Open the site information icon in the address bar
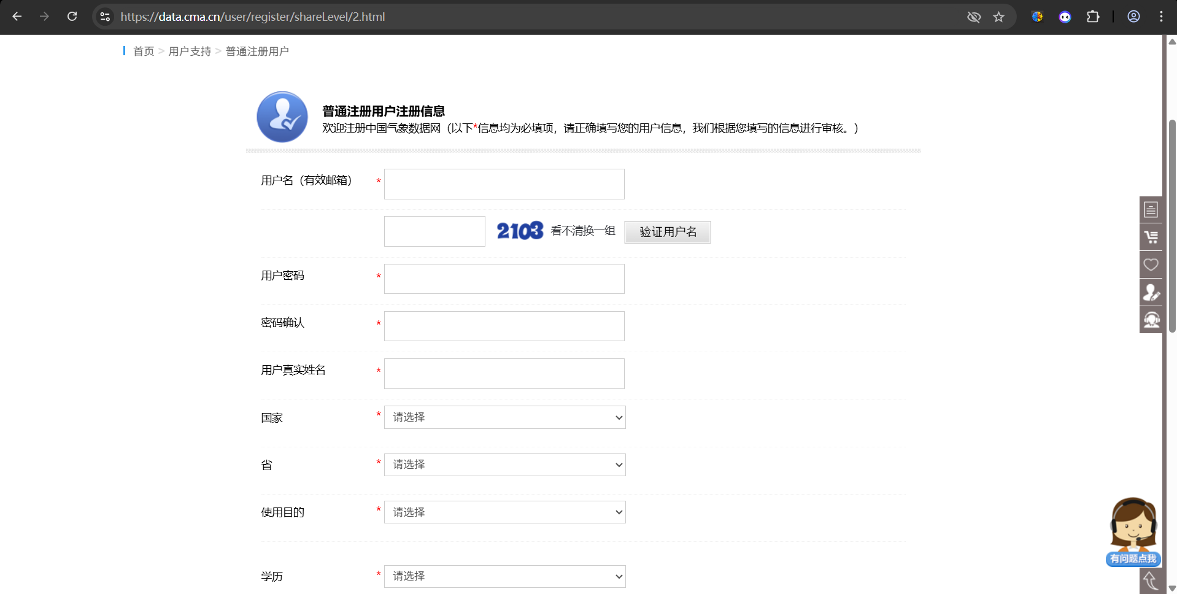Viewport: 1177px width, 594px height. tap(105, 17)
